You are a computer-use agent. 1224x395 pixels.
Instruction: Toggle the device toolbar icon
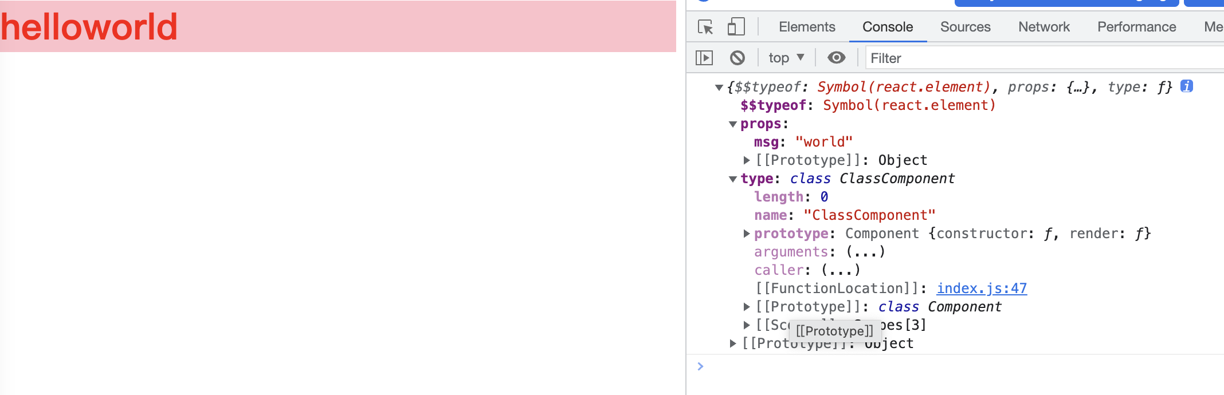point(736,27)
